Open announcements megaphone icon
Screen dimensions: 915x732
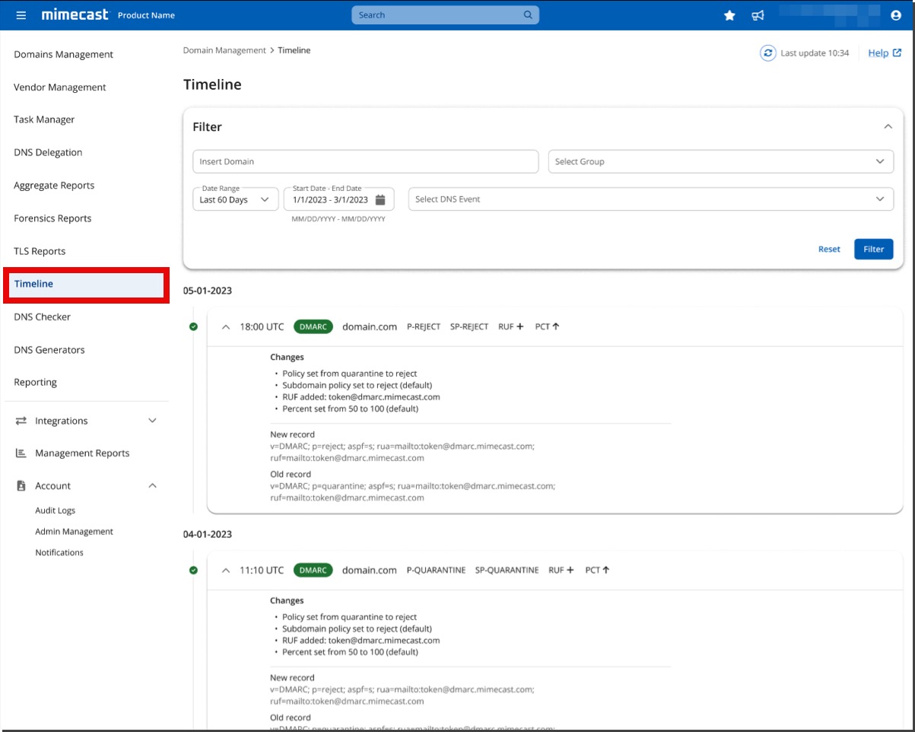pos(758,15)
